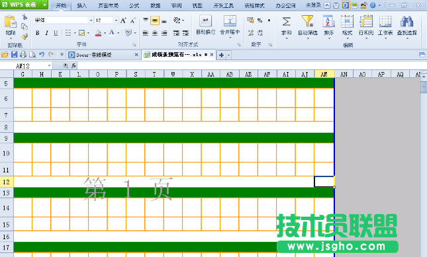The image size is (427, 257).
Task: Click the Print icon in quick toolbar
Action: click(23, 55)
